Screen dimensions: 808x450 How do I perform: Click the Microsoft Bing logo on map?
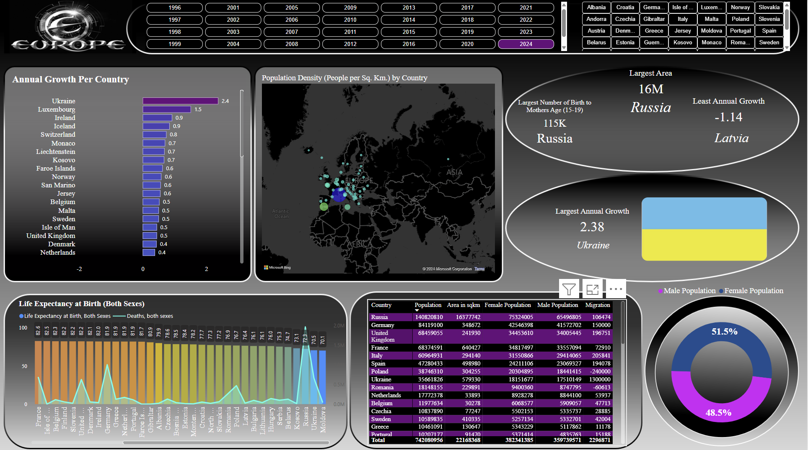click(277, 268)
